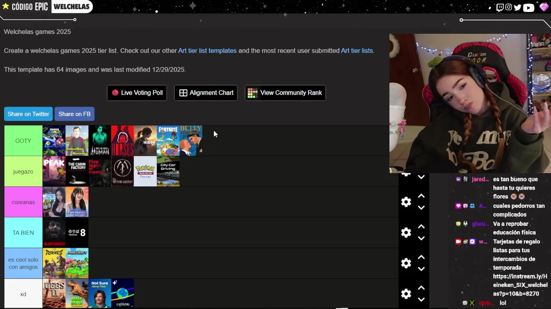Image resolution: width=551 pixels, height=309 pixels.
Task: Select the Platform 8 thumbnail
Action: (77, 233)
